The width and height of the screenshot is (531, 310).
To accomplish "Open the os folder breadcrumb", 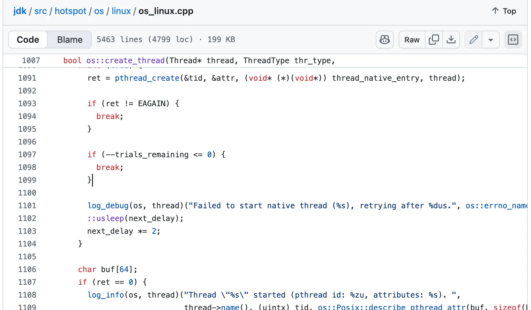I will pyautogui.click(x=99, y=11).
